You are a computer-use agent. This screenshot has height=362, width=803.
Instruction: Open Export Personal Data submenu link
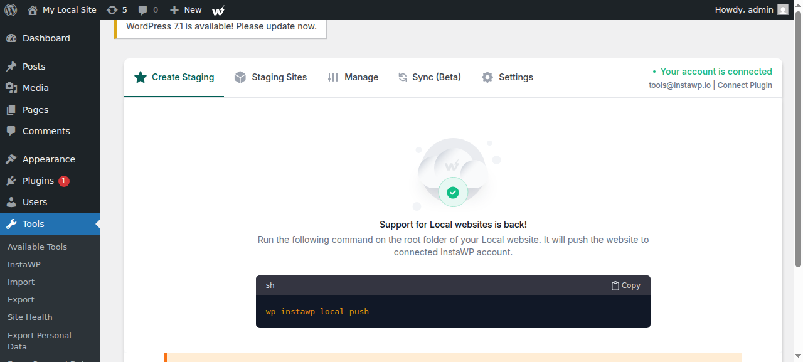(40, 341)
